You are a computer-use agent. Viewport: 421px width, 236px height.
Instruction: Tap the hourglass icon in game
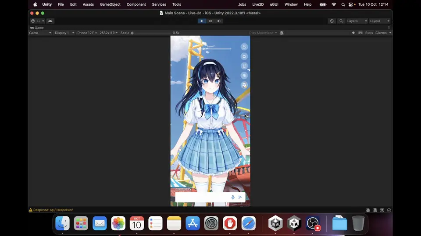point(244,66)
